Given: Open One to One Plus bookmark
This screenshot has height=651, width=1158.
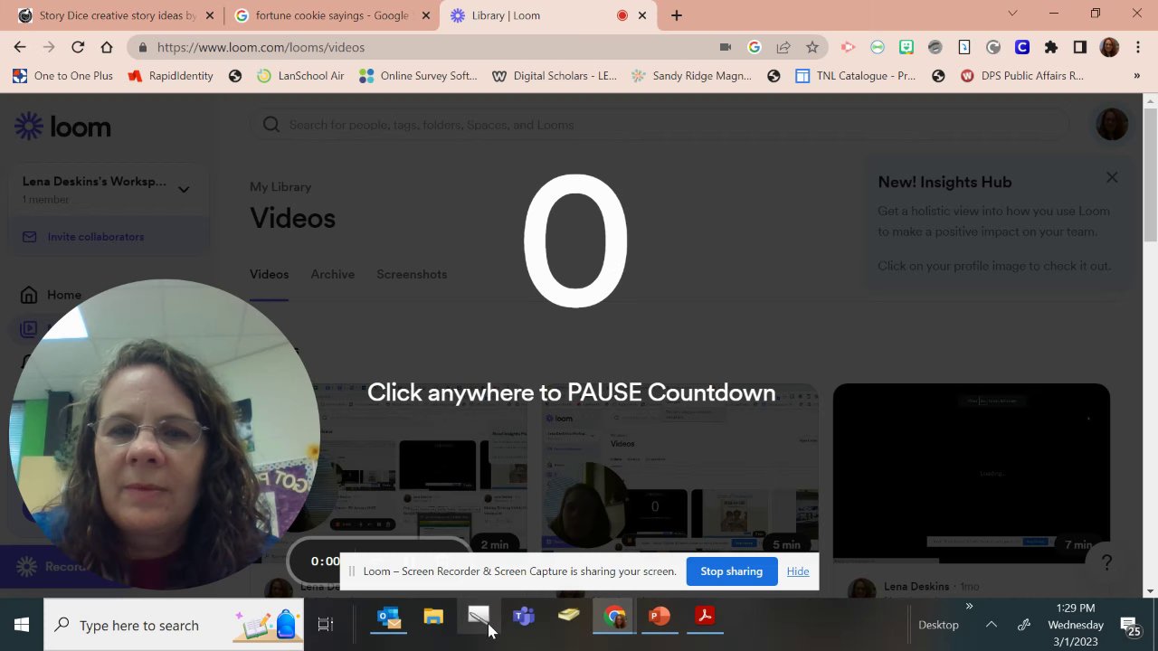Looking at the screenshot, I should (x=63, y=76).
